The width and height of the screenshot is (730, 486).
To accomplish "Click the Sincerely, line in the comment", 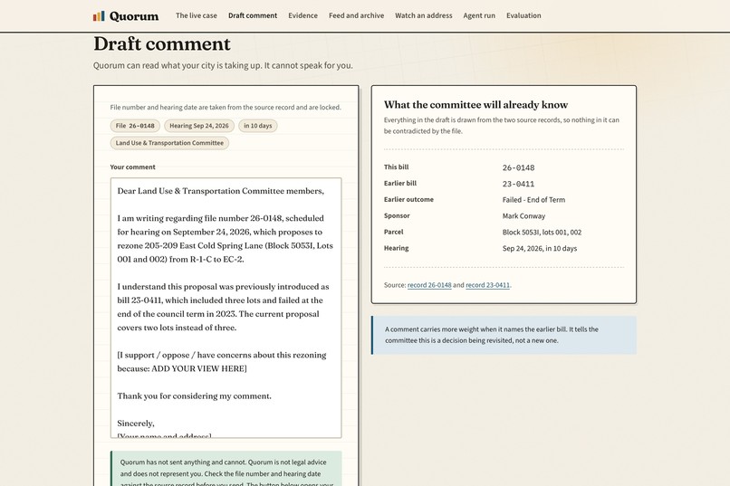I will [x=136, y=424].
